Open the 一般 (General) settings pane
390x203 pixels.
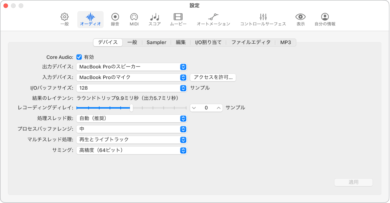[64, 19]
